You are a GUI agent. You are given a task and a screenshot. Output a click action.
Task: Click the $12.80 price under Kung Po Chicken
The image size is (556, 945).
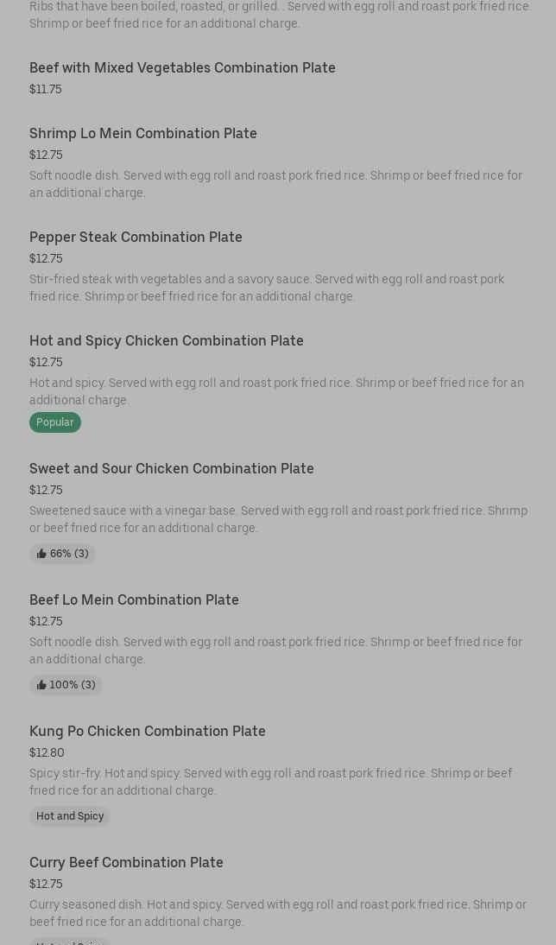(47, 752)
